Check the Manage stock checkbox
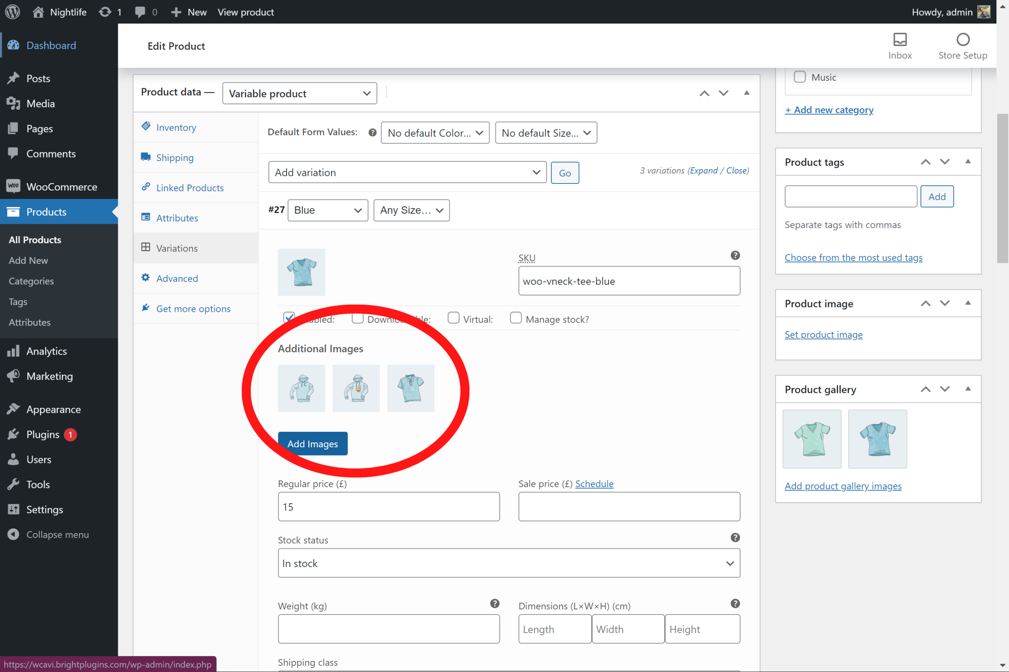This screenshot has height=672, width=1009. (516, 318)
